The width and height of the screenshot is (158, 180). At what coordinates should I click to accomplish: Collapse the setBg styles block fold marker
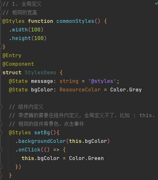(1, 133)
